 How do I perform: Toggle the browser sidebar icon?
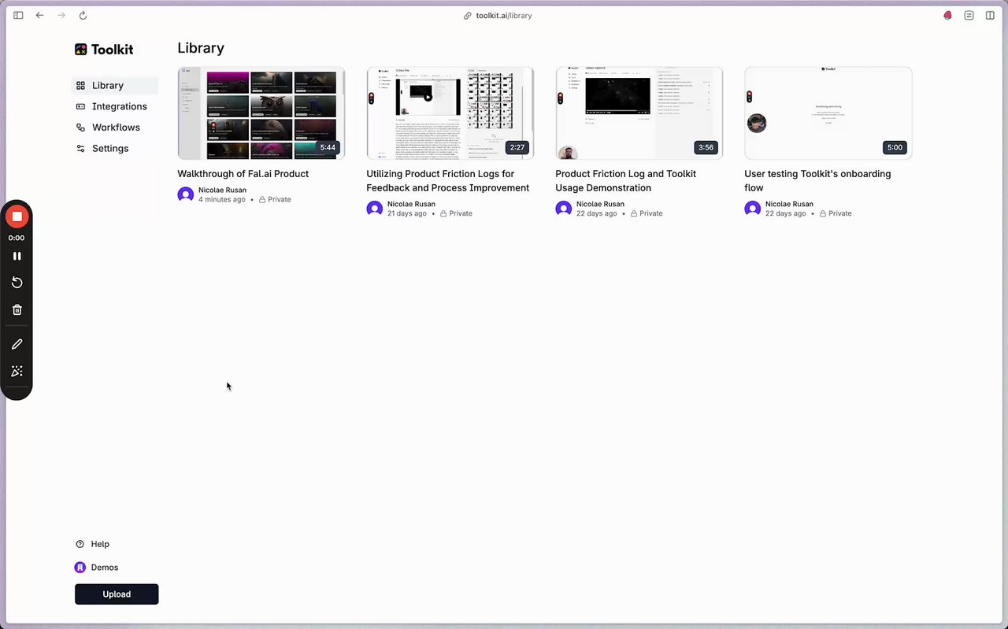tap(18, 15)
